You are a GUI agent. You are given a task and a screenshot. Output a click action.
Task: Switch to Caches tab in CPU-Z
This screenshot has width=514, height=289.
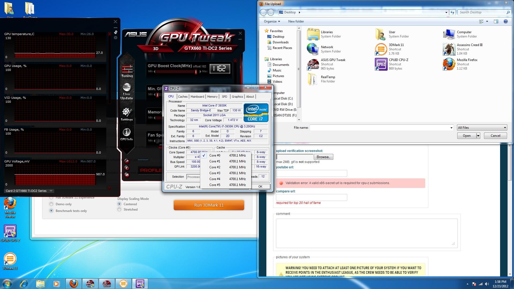tap(183, 97)
